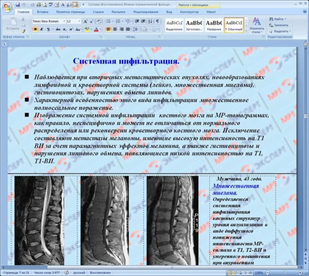The height and width of the screenshot is (276, 309).
Task: Apply the Выделение style
Action: point(174,25)
